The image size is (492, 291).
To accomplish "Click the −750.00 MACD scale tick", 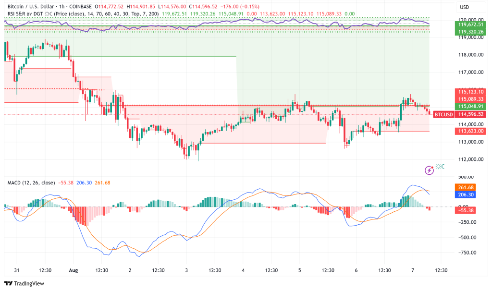I will click(467, 253).
